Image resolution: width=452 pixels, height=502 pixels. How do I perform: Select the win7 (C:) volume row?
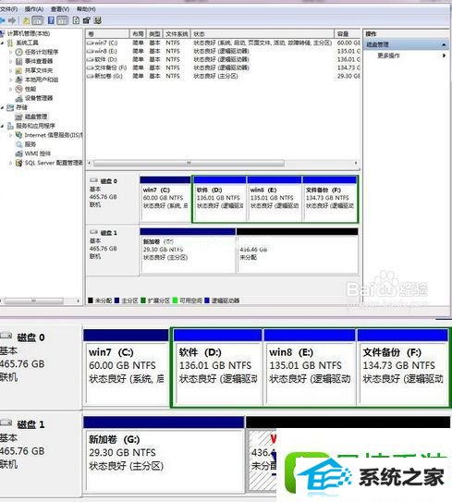223,43
